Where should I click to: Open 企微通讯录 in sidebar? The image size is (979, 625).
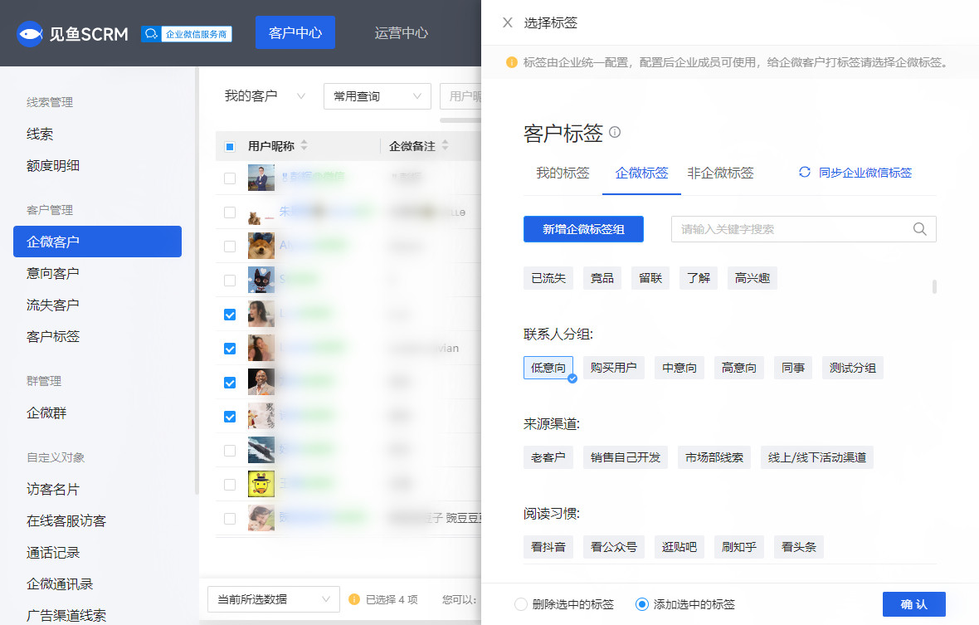click(60, 584)
